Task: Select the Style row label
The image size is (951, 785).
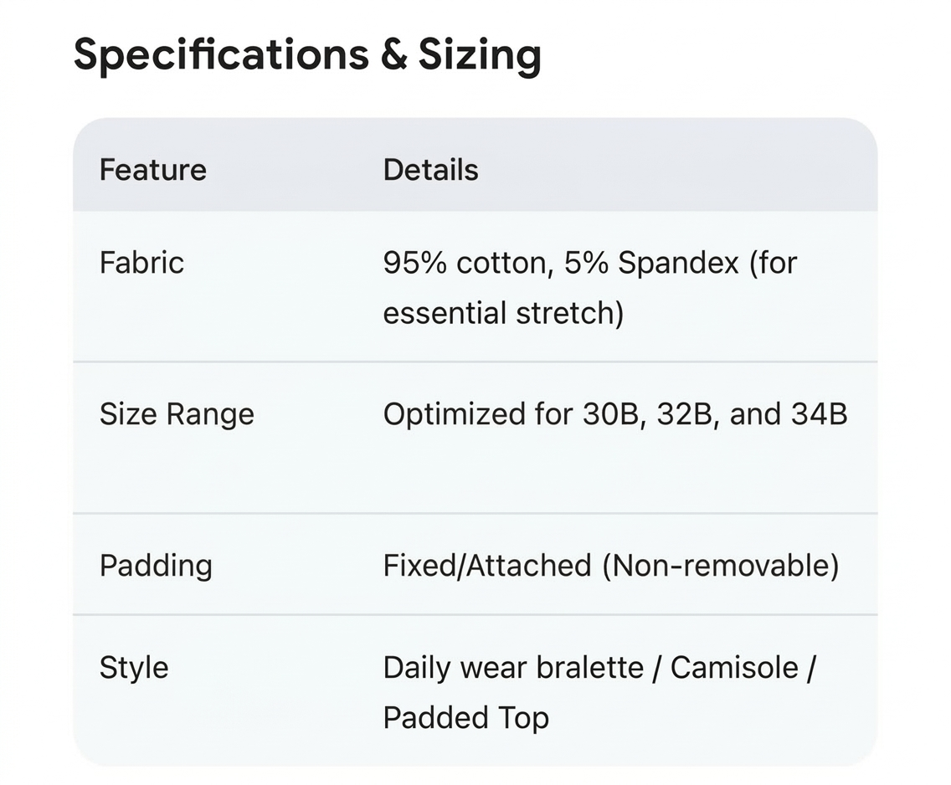Action: click(134, 668)
